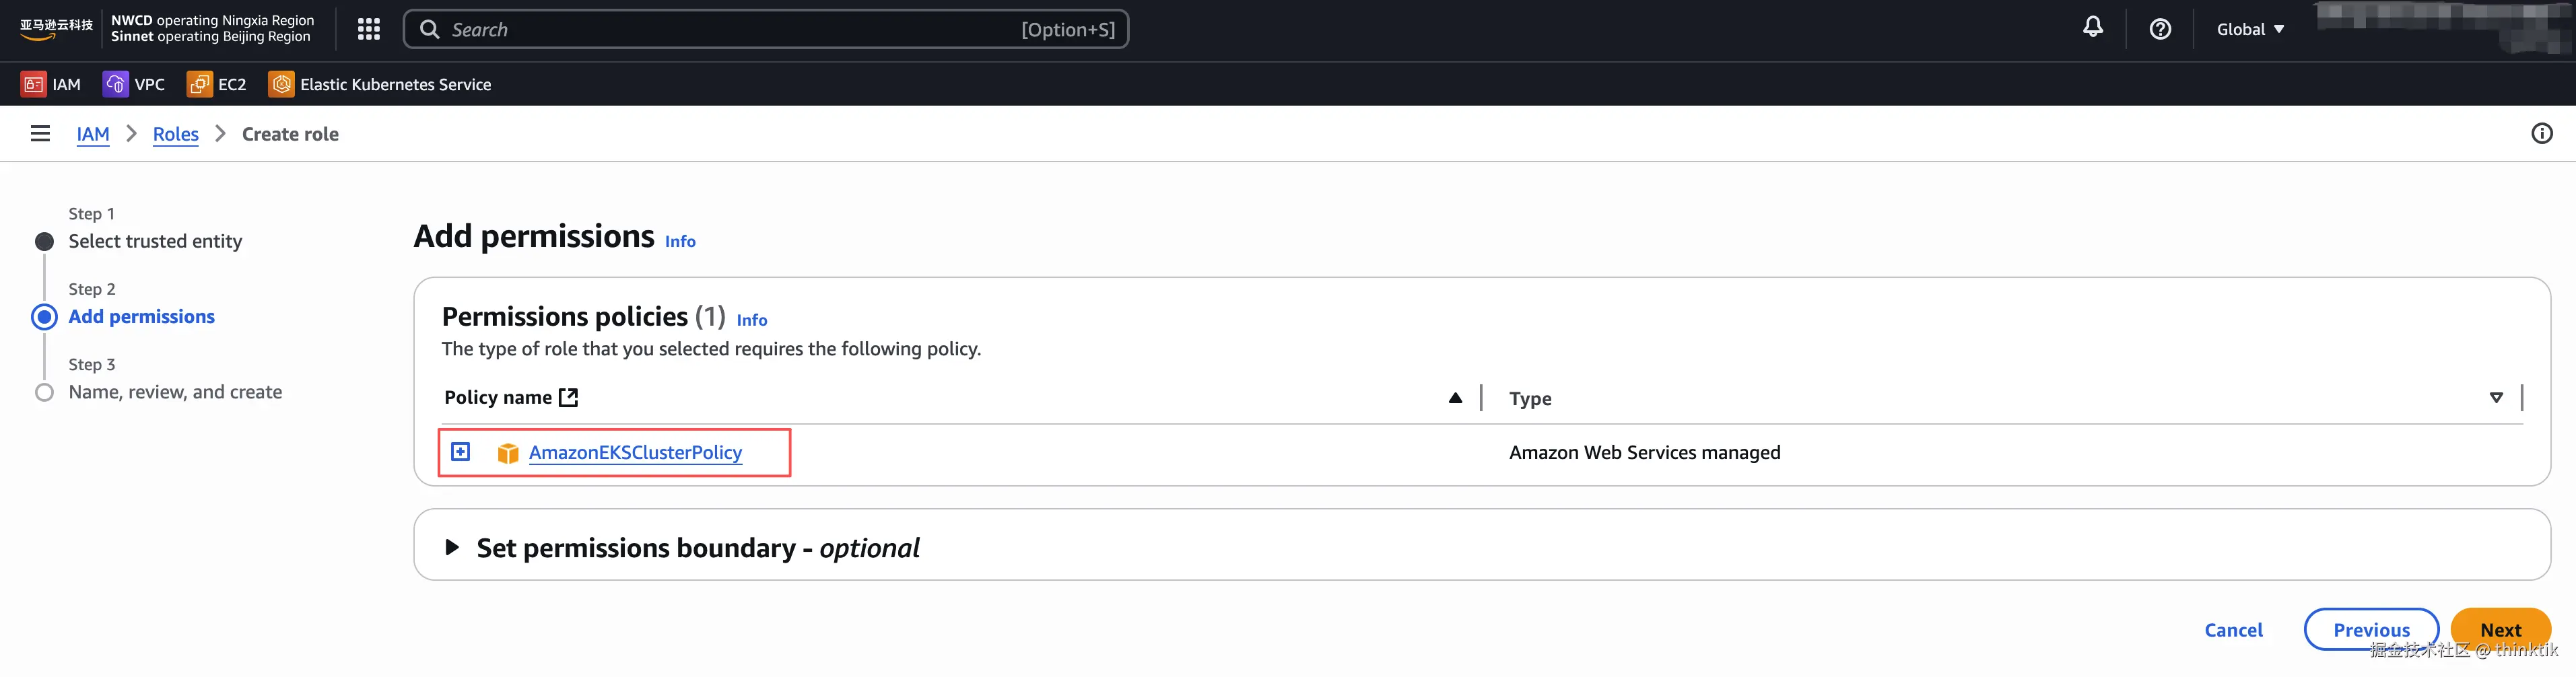Click the Elastic Kubernetes Service shortcut icon
Viewport: 2576px width, 677px height.
[281, 84]
